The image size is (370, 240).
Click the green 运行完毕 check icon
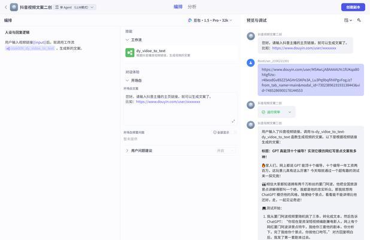click(263, 112)
